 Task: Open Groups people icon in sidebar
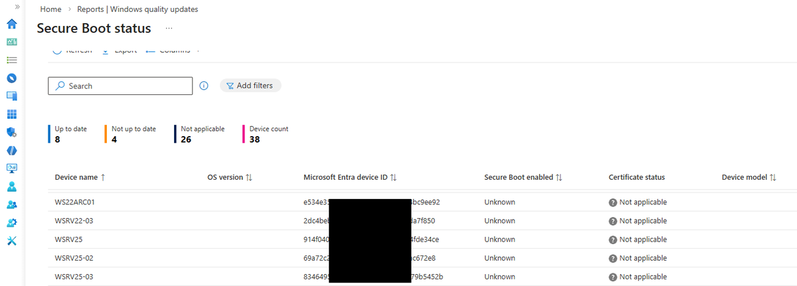pyautogui.click(x=11, y=204)
